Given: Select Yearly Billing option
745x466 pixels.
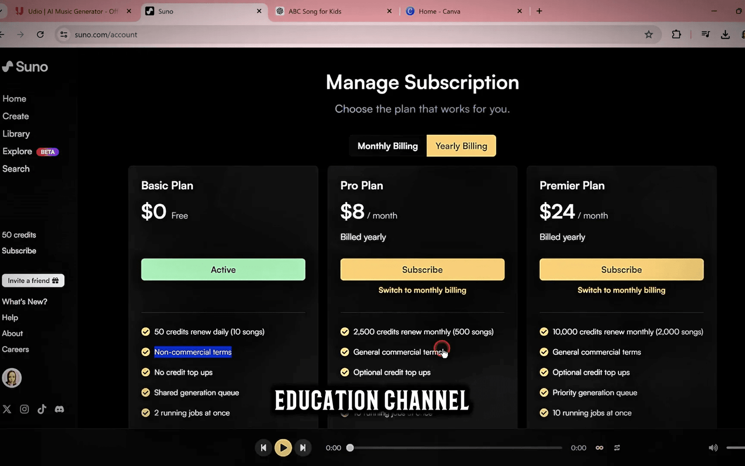Looking at the screenshot, I should tap(461, 146).
